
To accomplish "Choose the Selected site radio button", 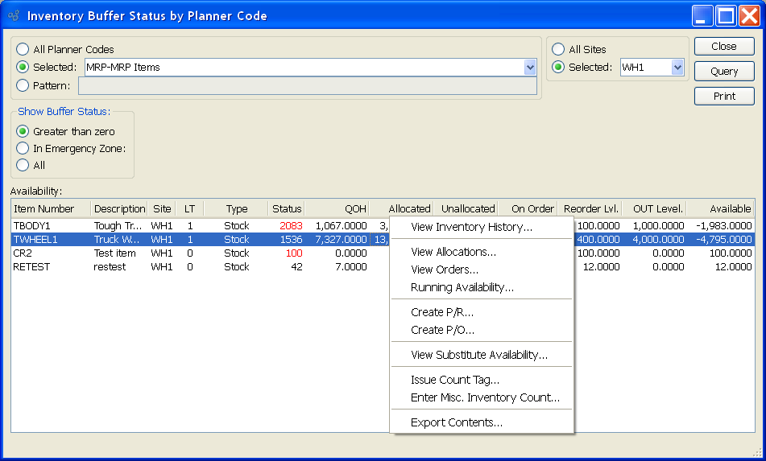I will pyautogui.click(x=558, y=67).
